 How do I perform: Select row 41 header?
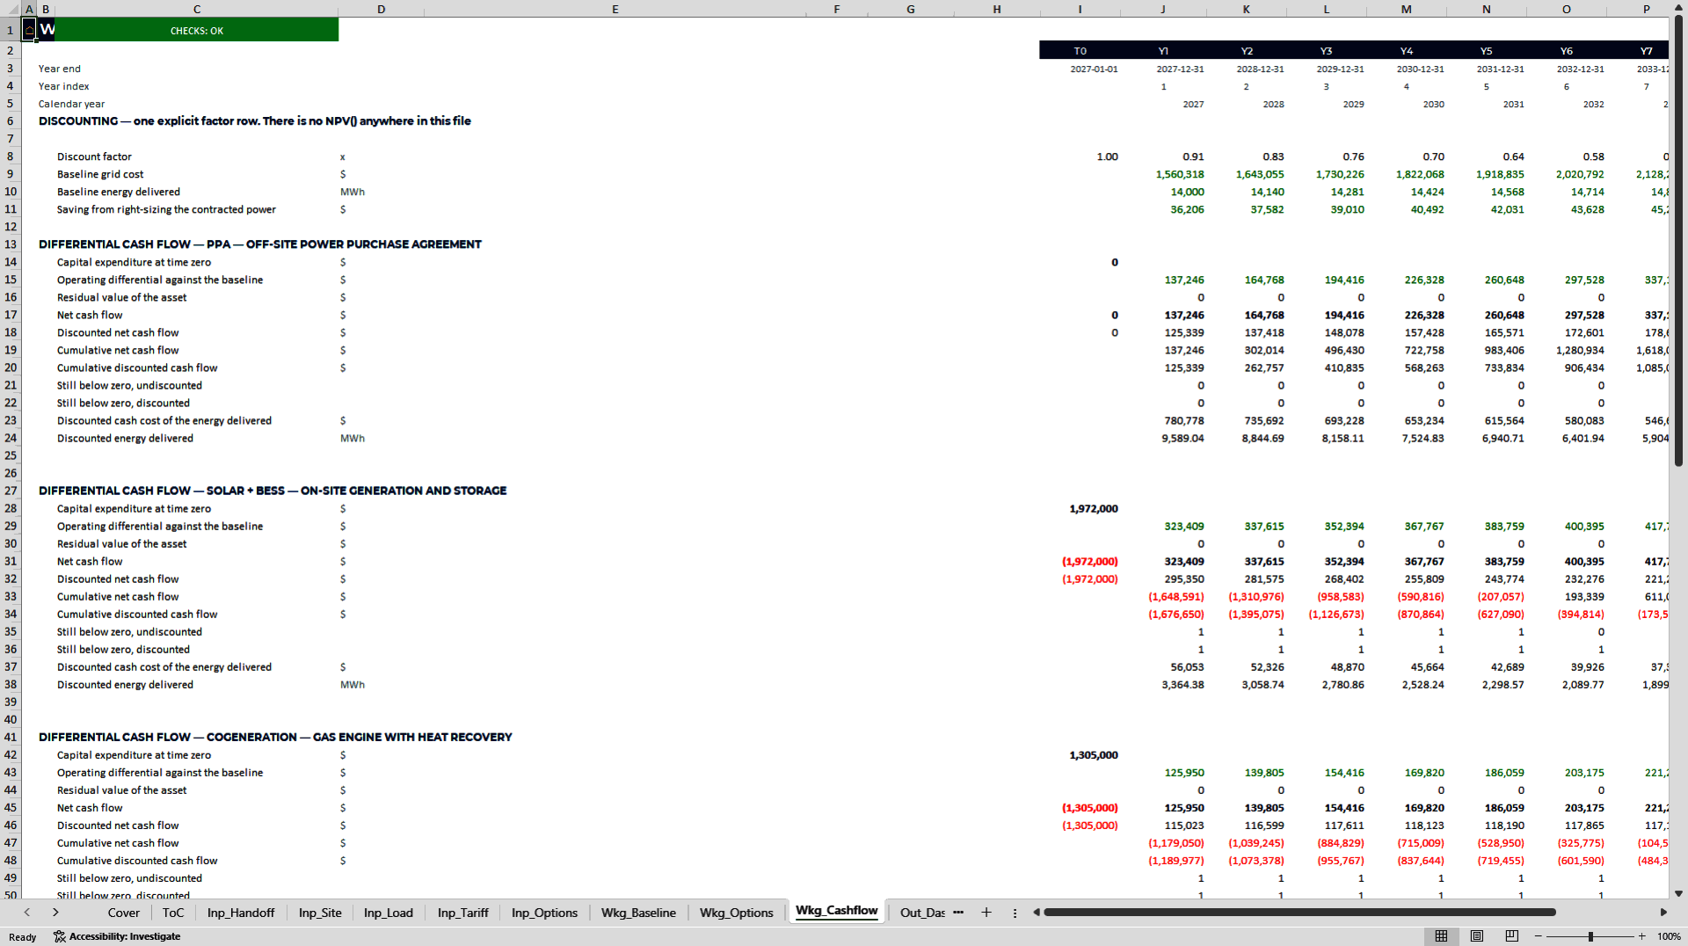pos(11,737)
